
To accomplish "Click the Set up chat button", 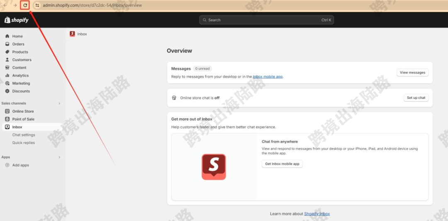I will point(416,98).
